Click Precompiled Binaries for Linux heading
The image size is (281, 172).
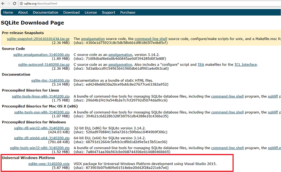pyautogui.click(x=30, y=90)
